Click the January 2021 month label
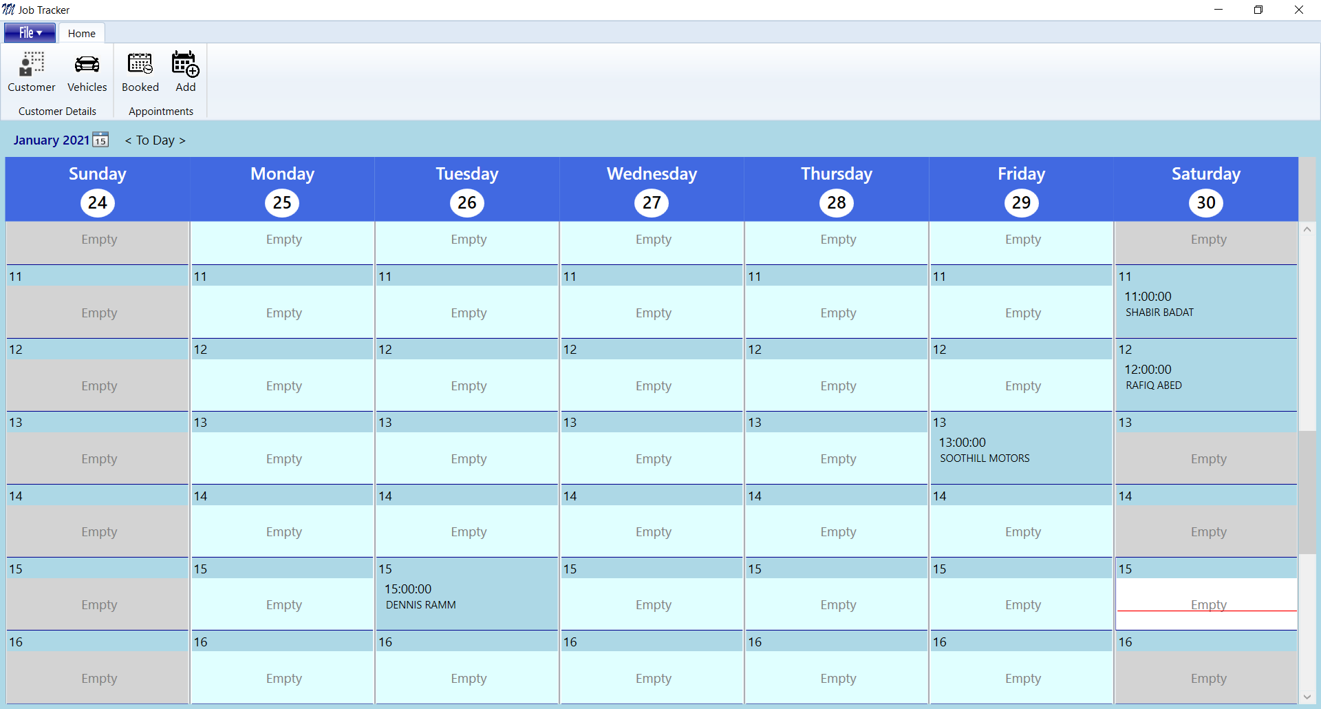This screenshot has height=709, width=1321. click(51, 140)
